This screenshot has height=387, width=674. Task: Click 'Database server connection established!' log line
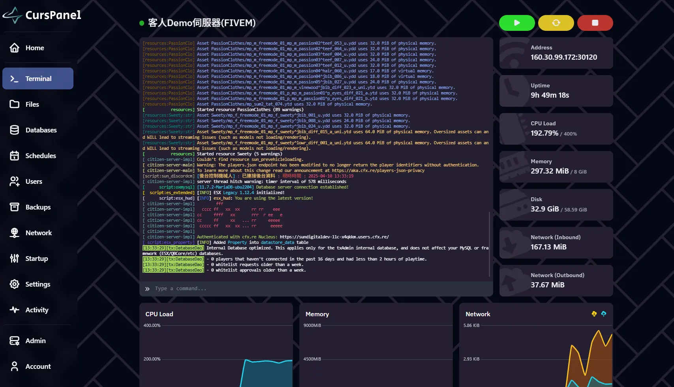tap(302, 187)
